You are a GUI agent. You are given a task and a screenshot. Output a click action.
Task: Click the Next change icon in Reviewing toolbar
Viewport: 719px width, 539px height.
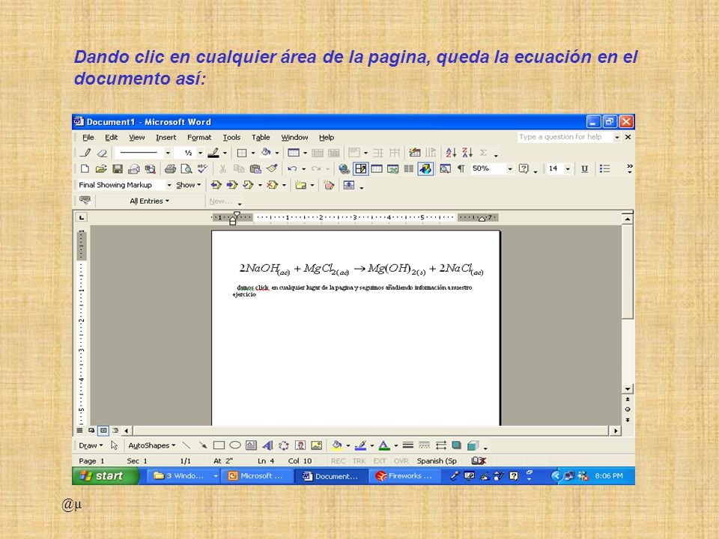click(x=232, y=185)
